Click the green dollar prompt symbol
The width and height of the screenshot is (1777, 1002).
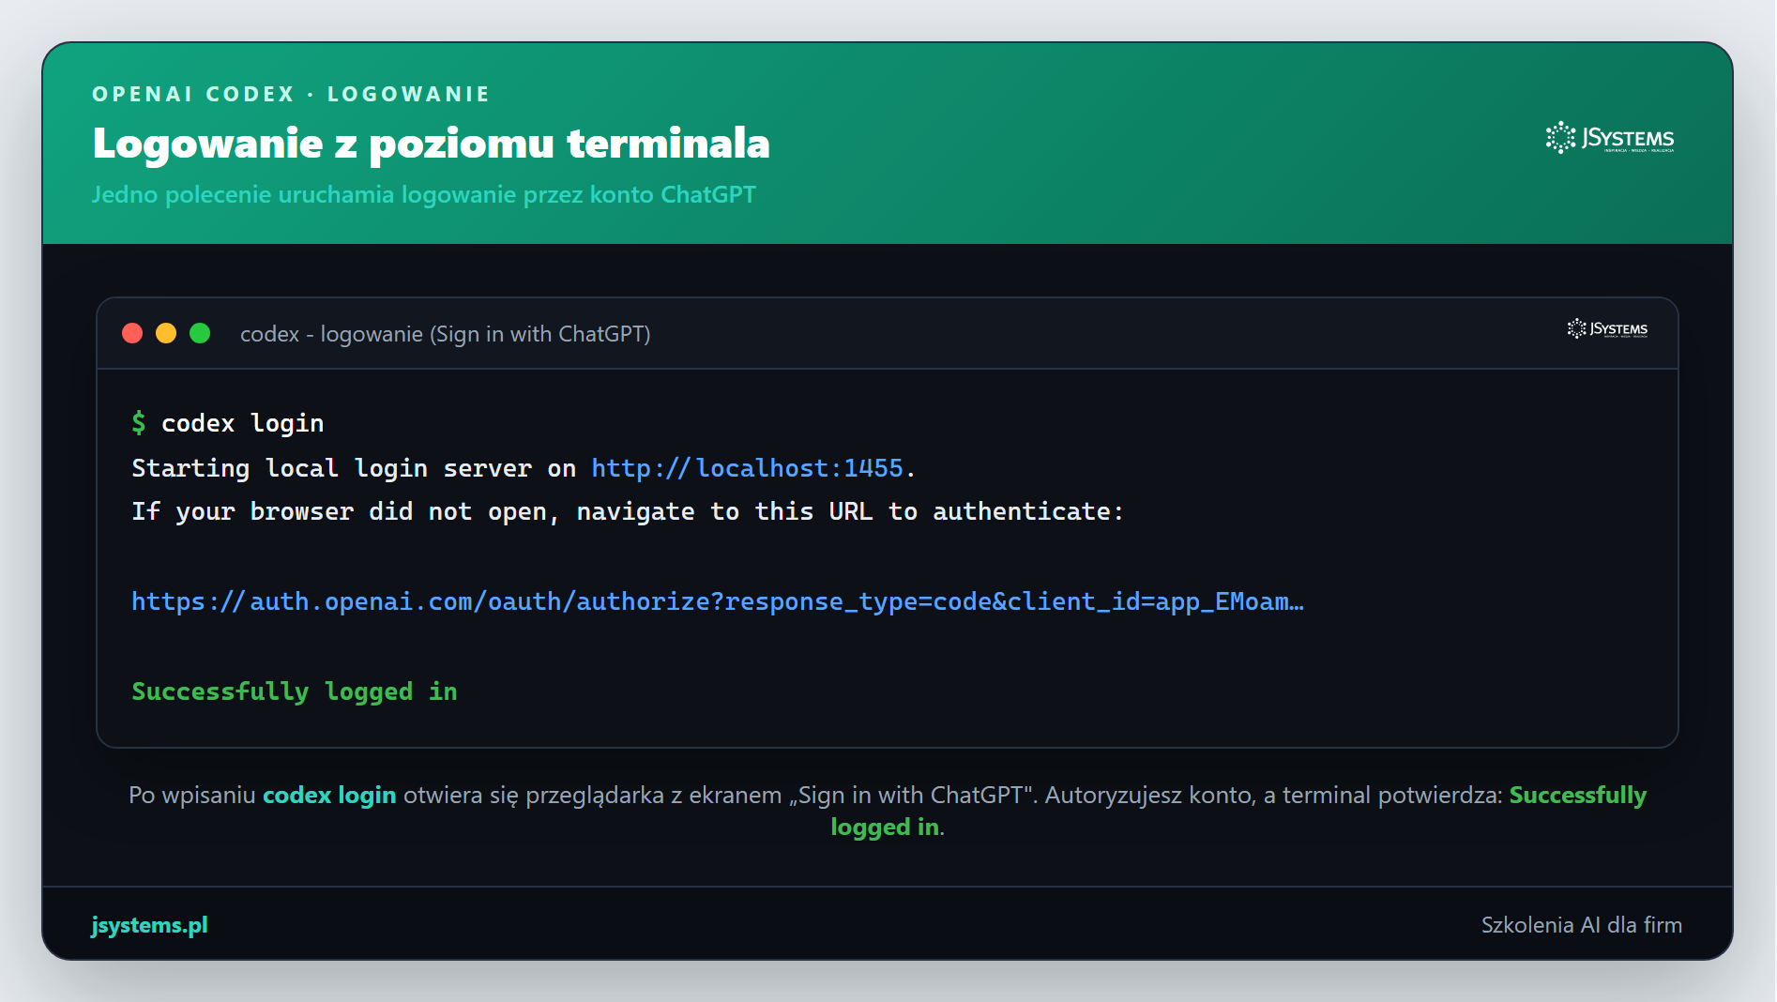tap(139, 423)
